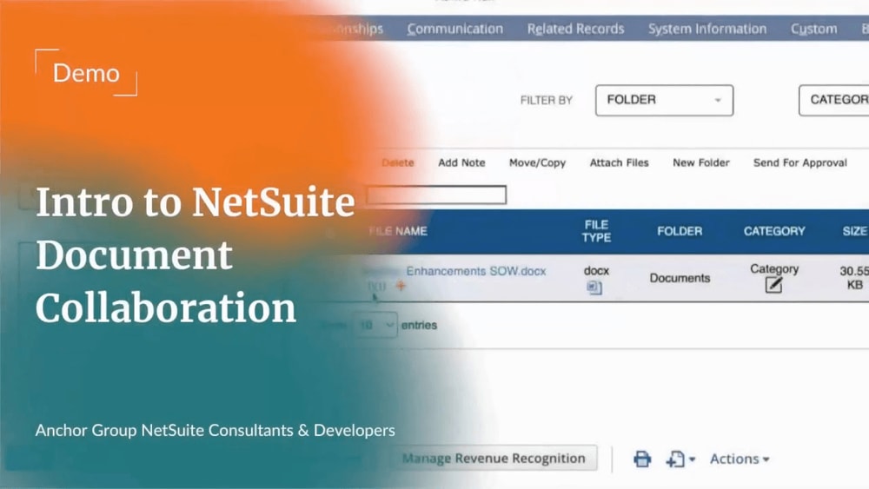Sort by CATEGORY column header

point(774,232)
